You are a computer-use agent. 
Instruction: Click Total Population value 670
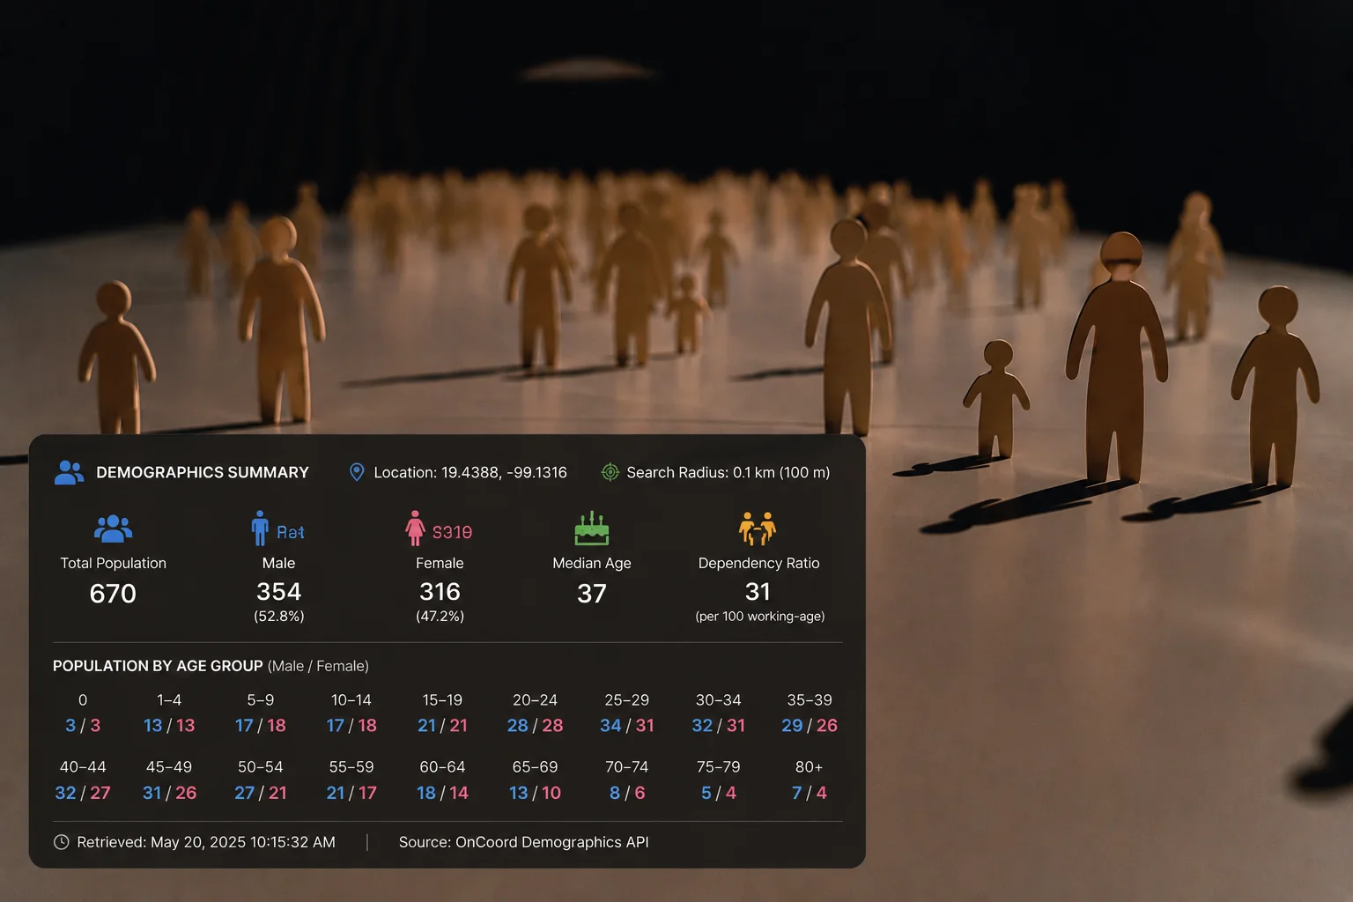[113, 594]
